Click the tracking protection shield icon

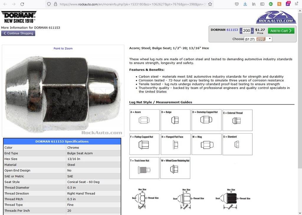49,4
